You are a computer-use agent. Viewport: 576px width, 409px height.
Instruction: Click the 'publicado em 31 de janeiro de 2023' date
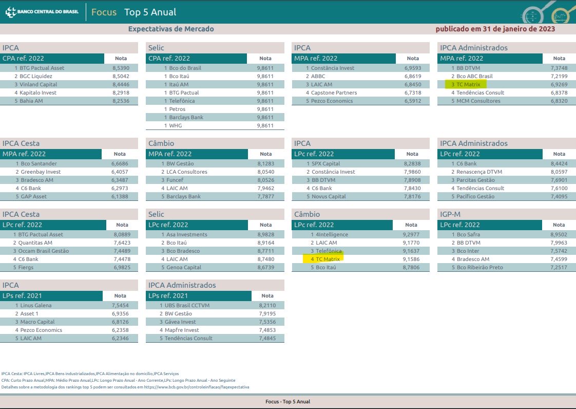point(495,29)
